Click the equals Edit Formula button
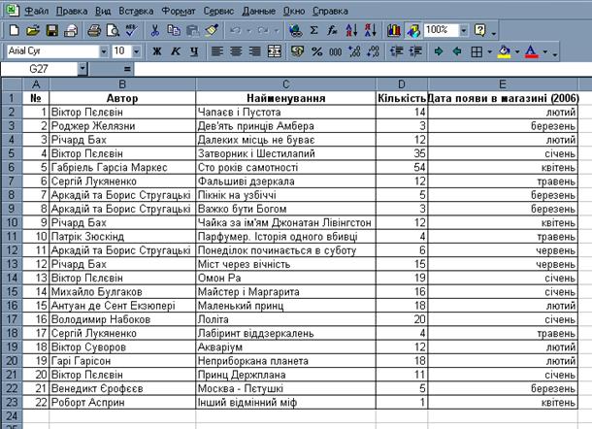Viewport: 592px width, 429px height. (127, 69)
